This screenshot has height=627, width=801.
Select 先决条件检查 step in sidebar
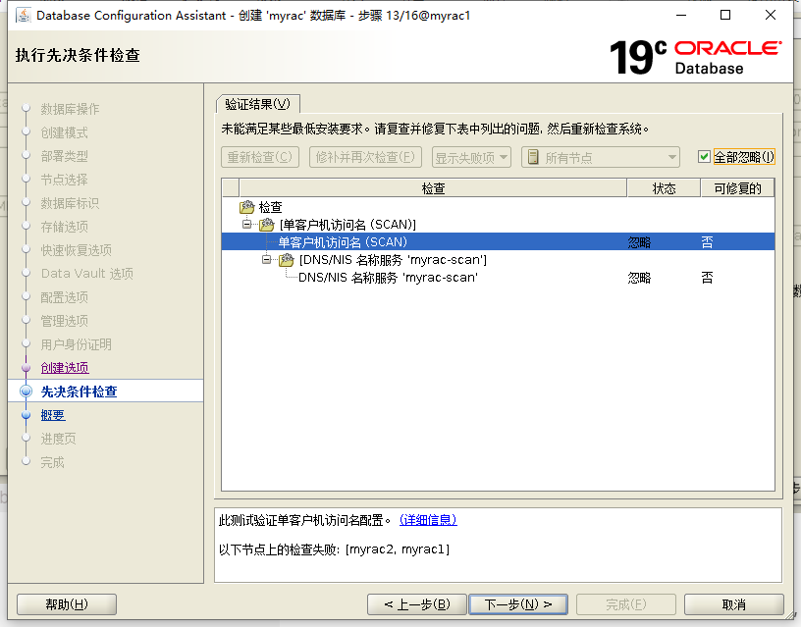(x=80, y=392)
